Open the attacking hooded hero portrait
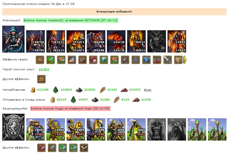Viewport: 229px width, 157px height. [x=13, y=39]
